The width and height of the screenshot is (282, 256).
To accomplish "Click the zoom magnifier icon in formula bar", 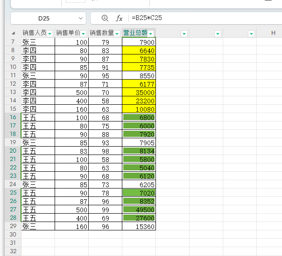I will point(105,18).
